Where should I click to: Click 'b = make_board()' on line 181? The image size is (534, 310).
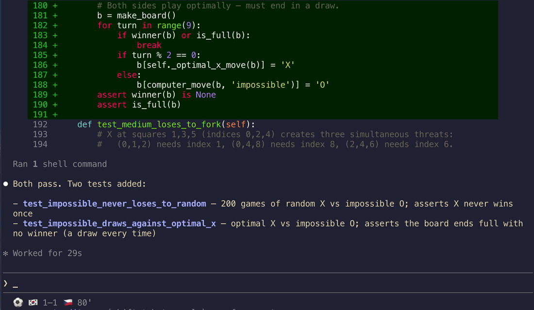136,16
